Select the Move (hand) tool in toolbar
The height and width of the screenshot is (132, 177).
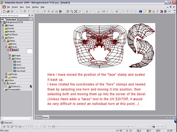[68, 11]
